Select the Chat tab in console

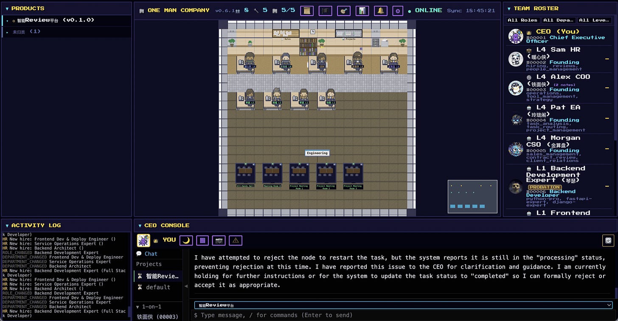(147, 254)
